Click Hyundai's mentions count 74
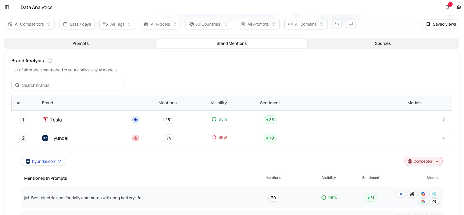Viewport: 464px width, 215px height. click(169, 138)
